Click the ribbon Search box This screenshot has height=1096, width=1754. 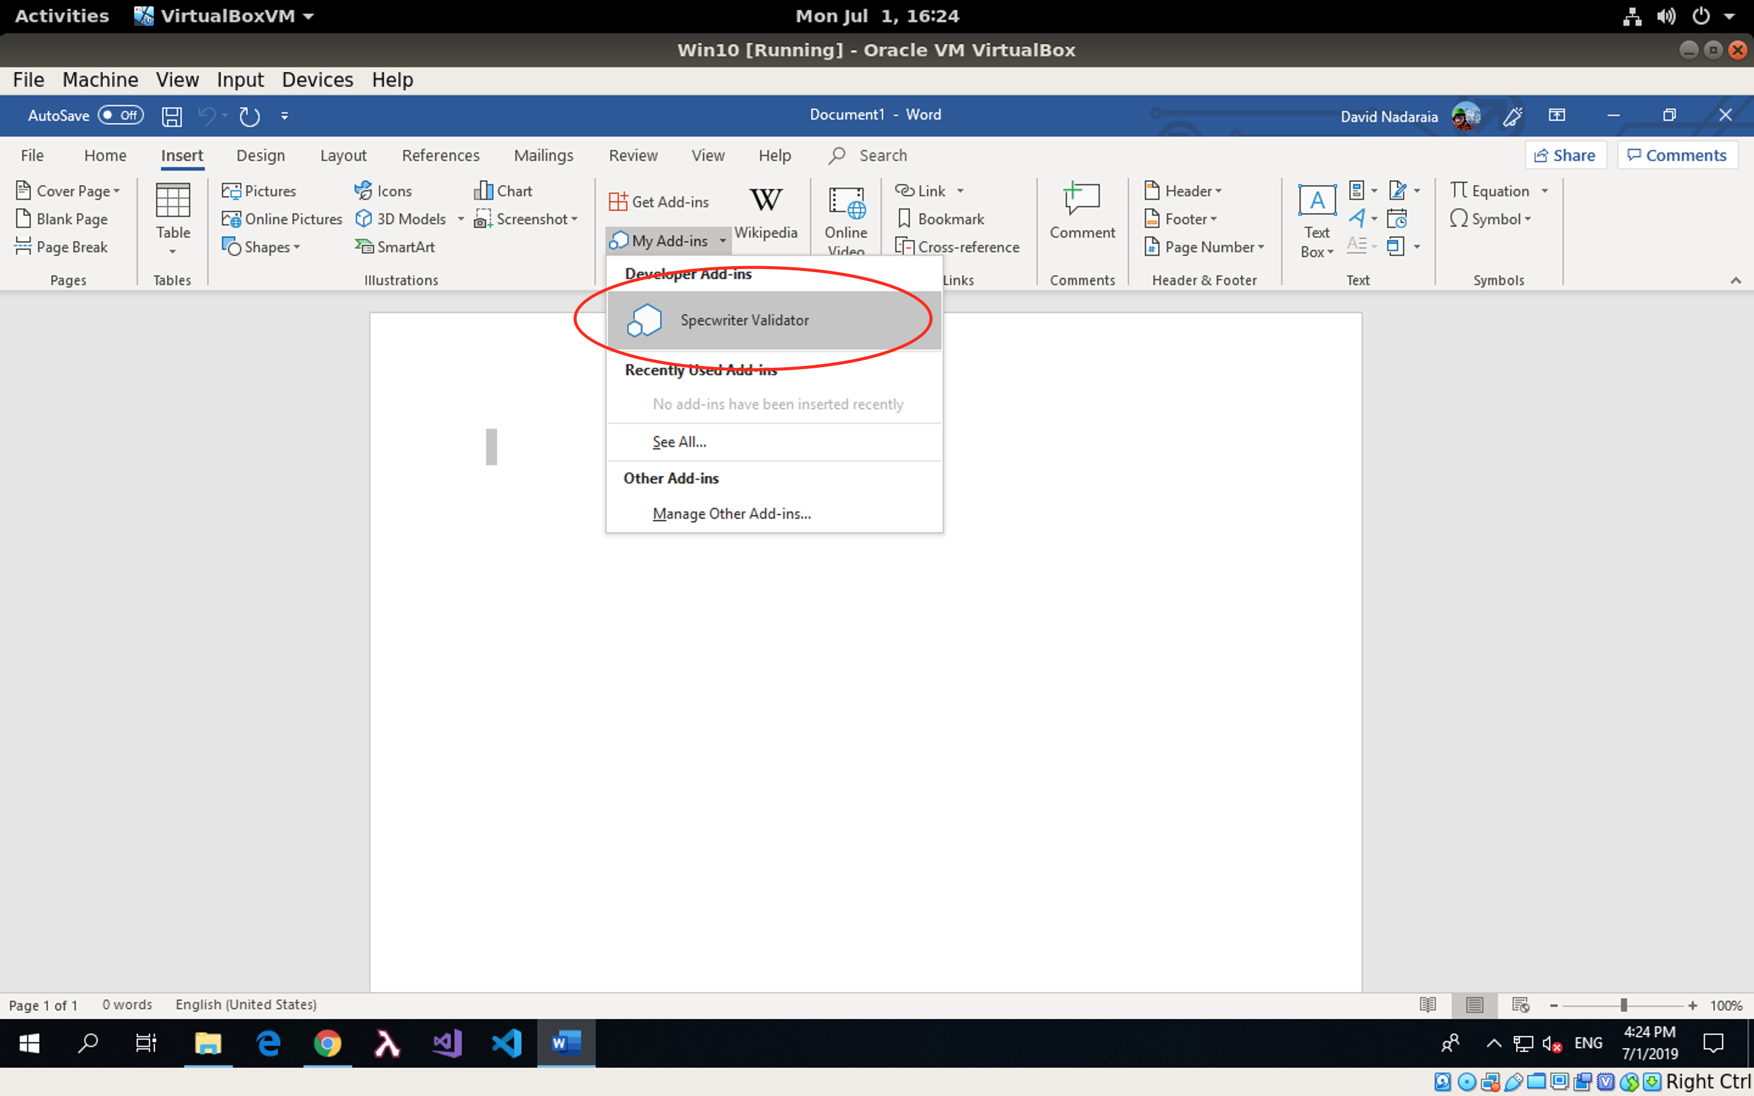coord(868,155)
